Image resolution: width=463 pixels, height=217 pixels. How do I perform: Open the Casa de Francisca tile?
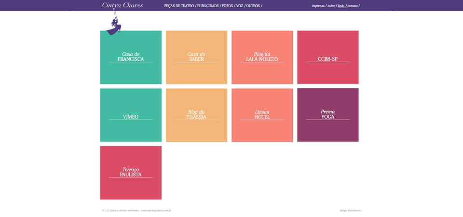point(131,57)
